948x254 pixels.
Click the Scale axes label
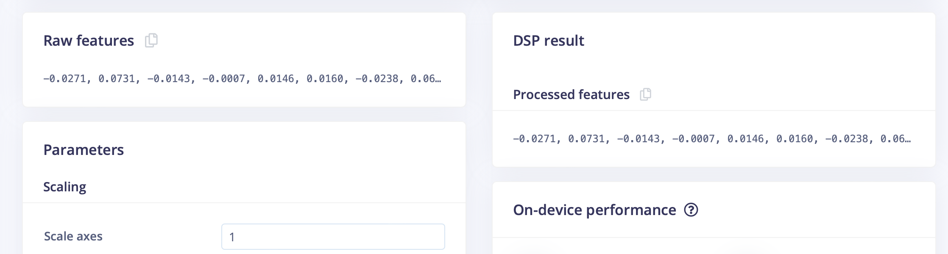coord(73,236)
